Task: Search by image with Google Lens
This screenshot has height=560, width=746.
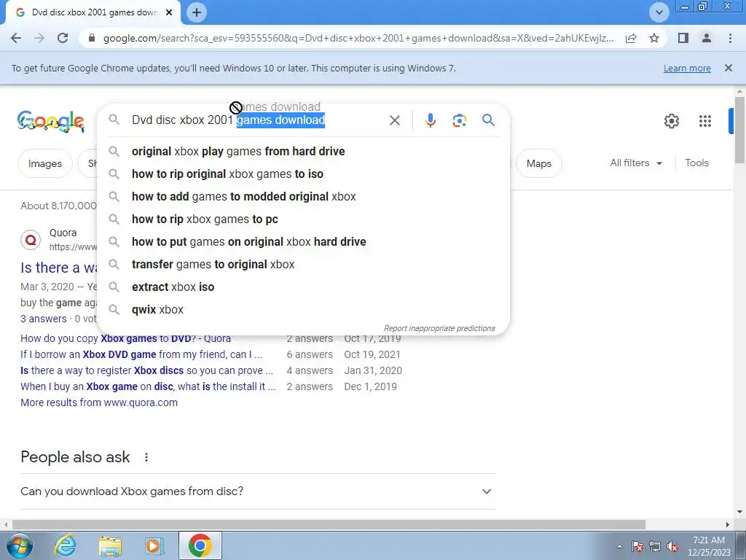Action: pyautogui.click(x=459, y=120)
